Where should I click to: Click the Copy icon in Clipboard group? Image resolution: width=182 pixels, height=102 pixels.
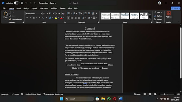(x=10, y=16)
